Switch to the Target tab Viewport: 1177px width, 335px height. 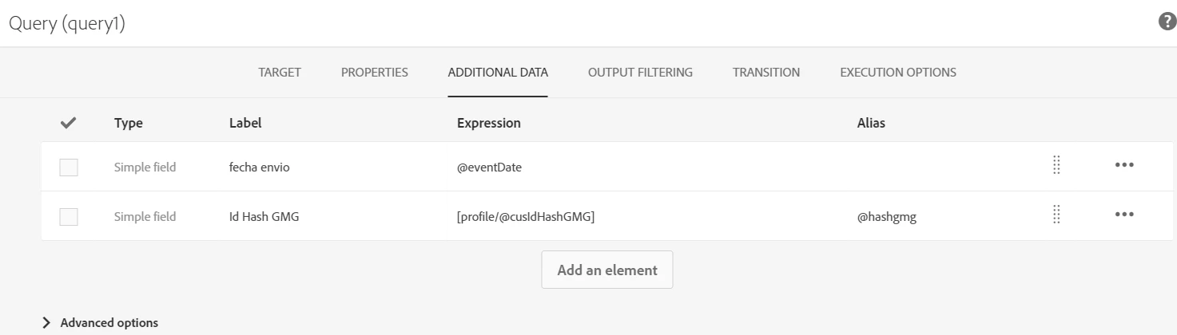(280, 73)
